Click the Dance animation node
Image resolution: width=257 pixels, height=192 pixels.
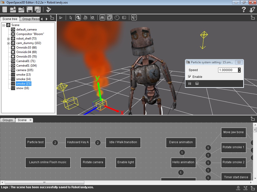(181, 142)
